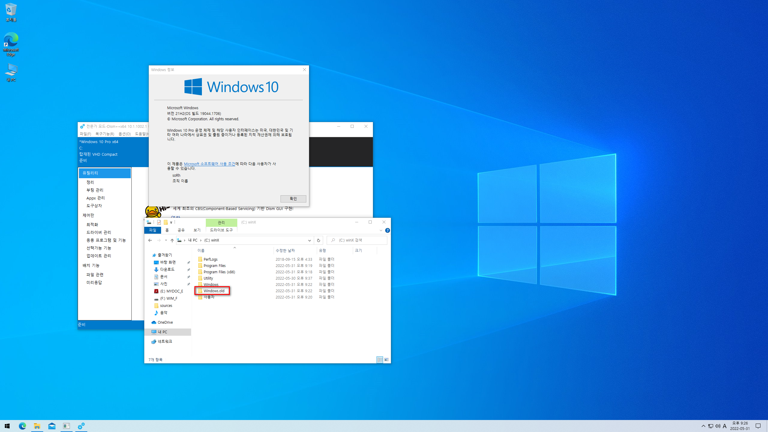Click Explorer back navigation arrow
Screen dimensions: 768x432
click(x=150, y=240)
